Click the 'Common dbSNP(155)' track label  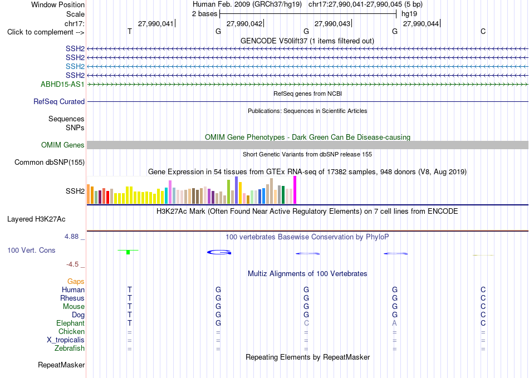50,162
